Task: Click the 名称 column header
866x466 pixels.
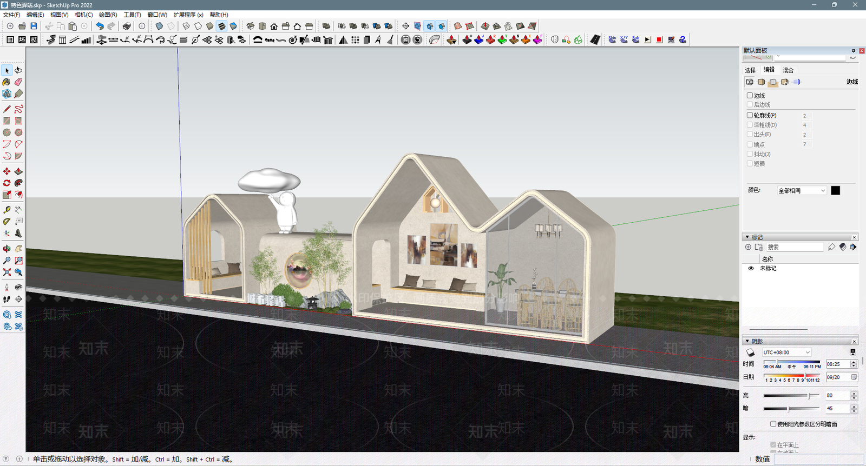Action: (767, 259)
